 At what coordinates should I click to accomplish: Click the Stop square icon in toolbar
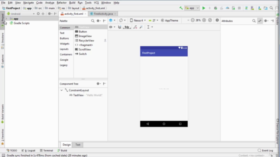pyautogui.click(x=239, y=8)
